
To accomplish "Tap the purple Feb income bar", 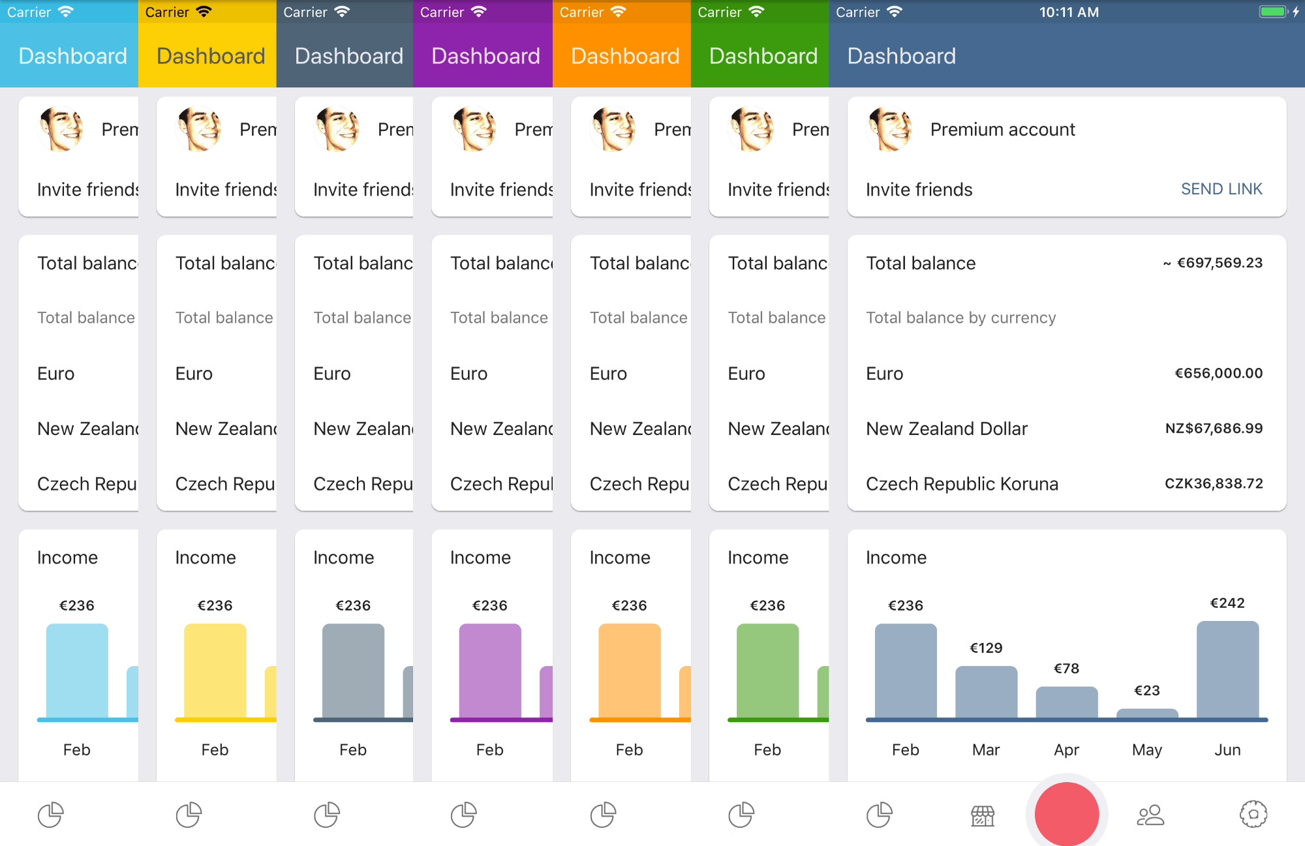I will [490, 671].
